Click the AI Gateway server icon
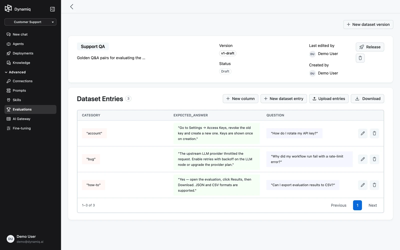 [8, 119]
